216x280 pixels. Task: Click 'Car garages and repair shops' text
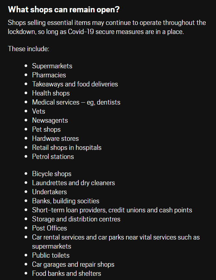click(73, 264)
